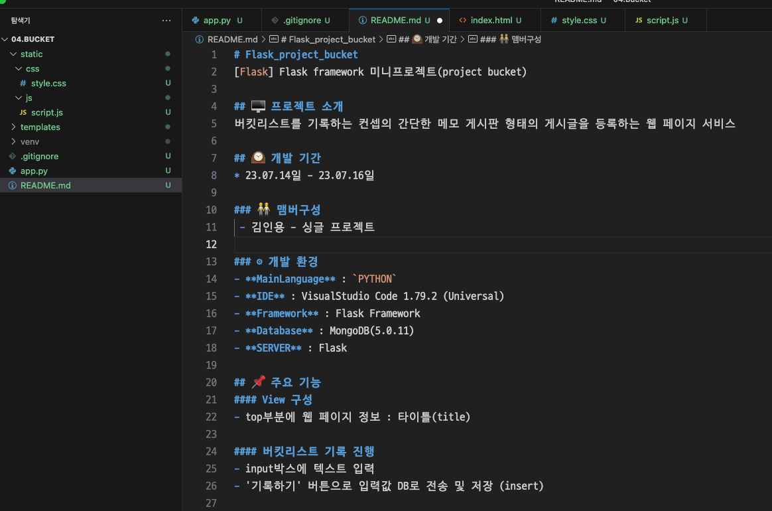This screenshot has height=511, width=772.
Task: Open the script.js tab
Action: pyautogui.click(x=666, y=20)
